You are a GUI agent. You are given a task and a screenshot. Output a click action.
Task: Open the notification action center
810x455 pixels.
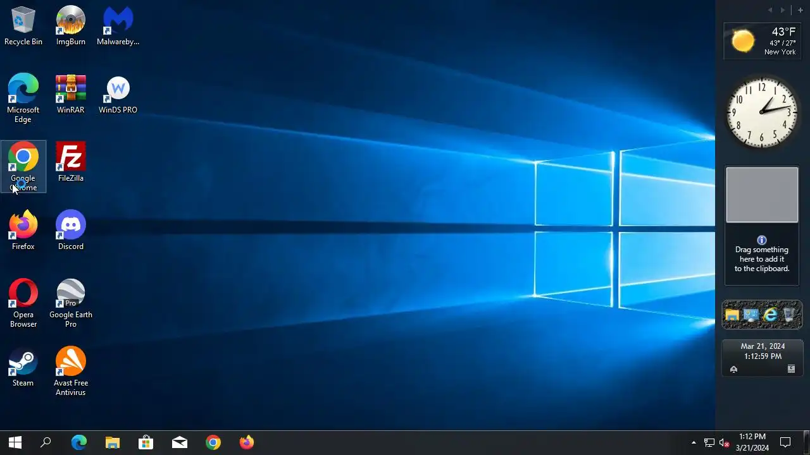pos(785,442)
